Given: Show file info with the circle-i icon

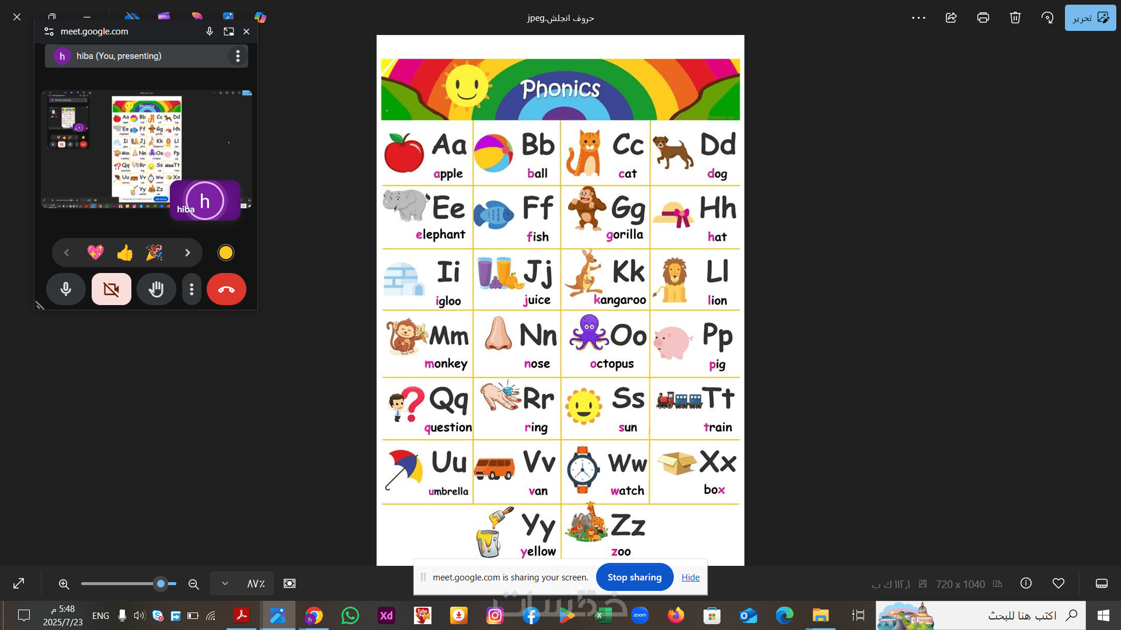Looking at the screenshot, I should [x=1026, y=583].
